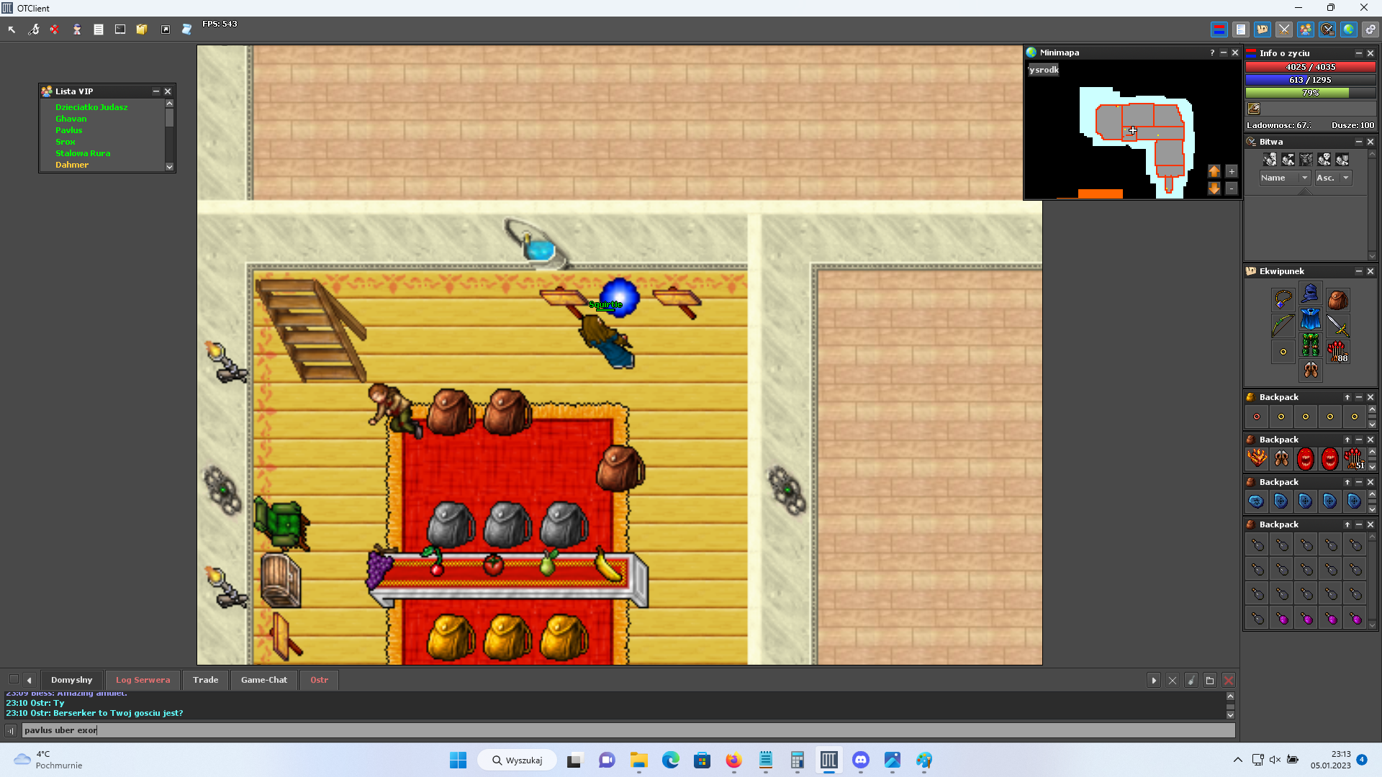
Task: Toggle hide skulled players filter in Bitwa
Action: click(x=1324, y=160)
